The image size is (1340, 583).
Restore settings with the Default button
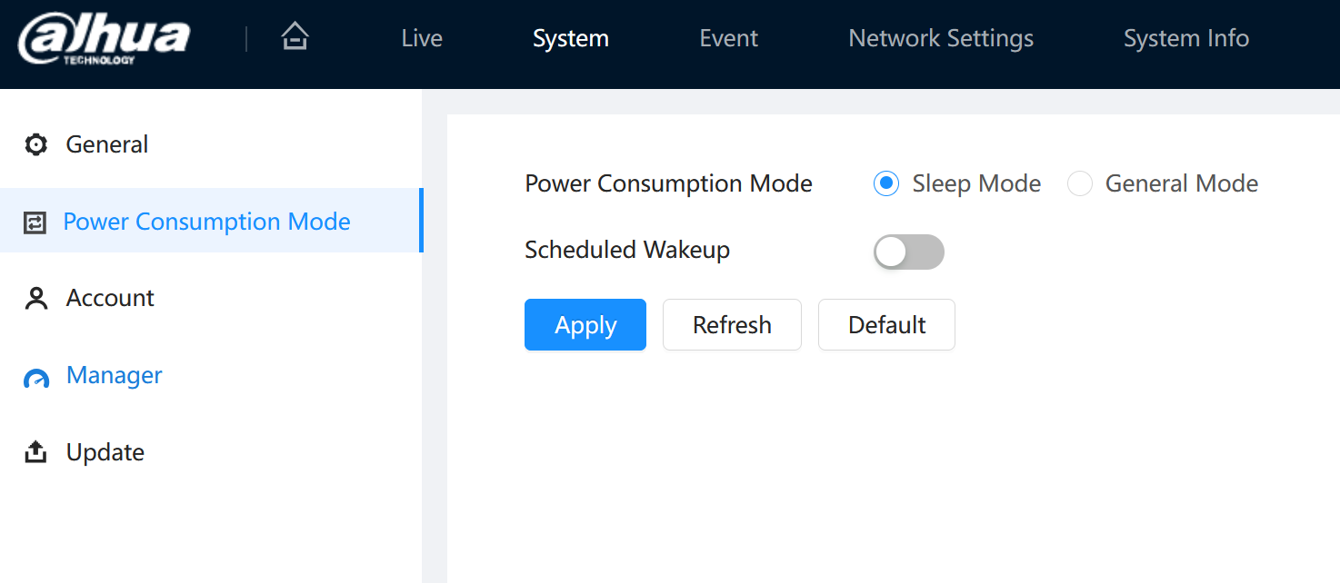point(886,325)
